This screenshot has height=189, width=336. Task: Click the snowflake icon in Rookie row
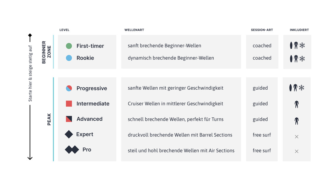302,59
